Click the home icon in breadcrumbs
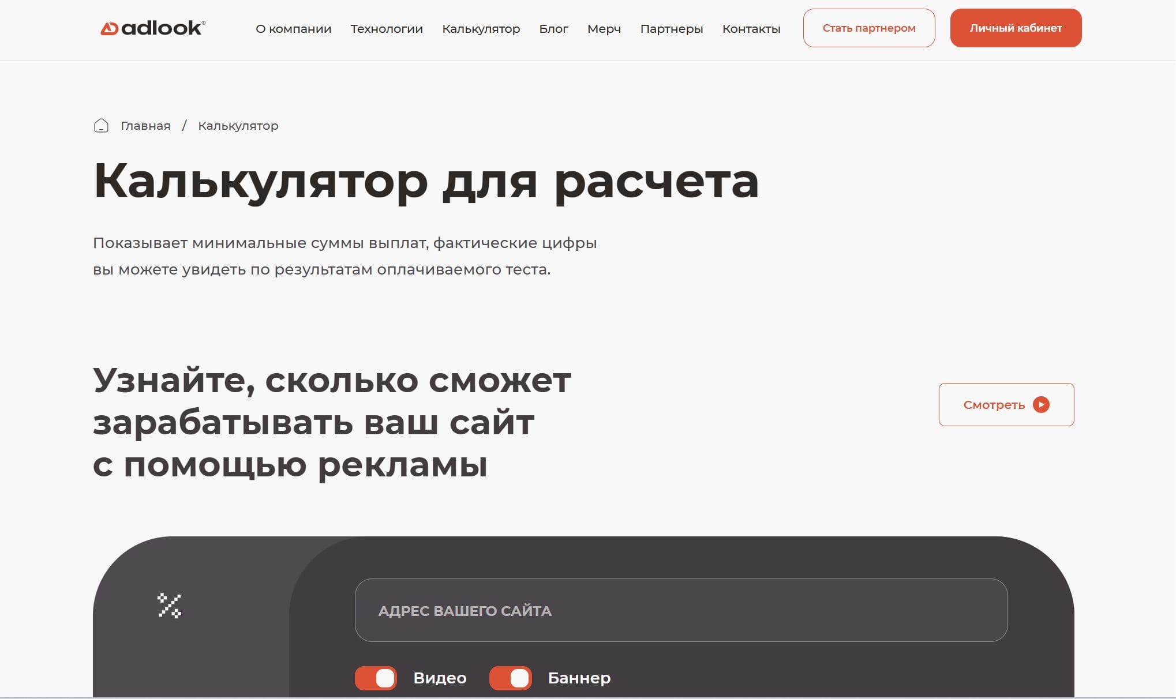This screenshot has height=699, width=1176. point(101,126)
